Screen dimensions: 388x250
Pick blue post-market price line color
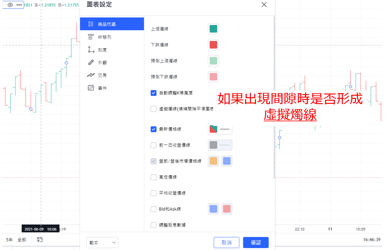click(x=227, y=161)
